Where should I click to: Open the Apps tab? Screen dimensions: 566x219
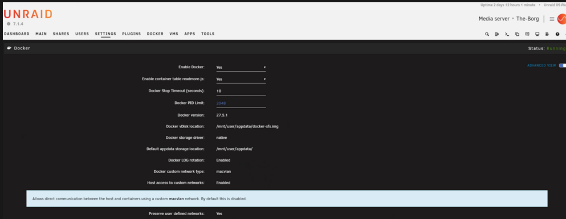[x=189, y=34]
